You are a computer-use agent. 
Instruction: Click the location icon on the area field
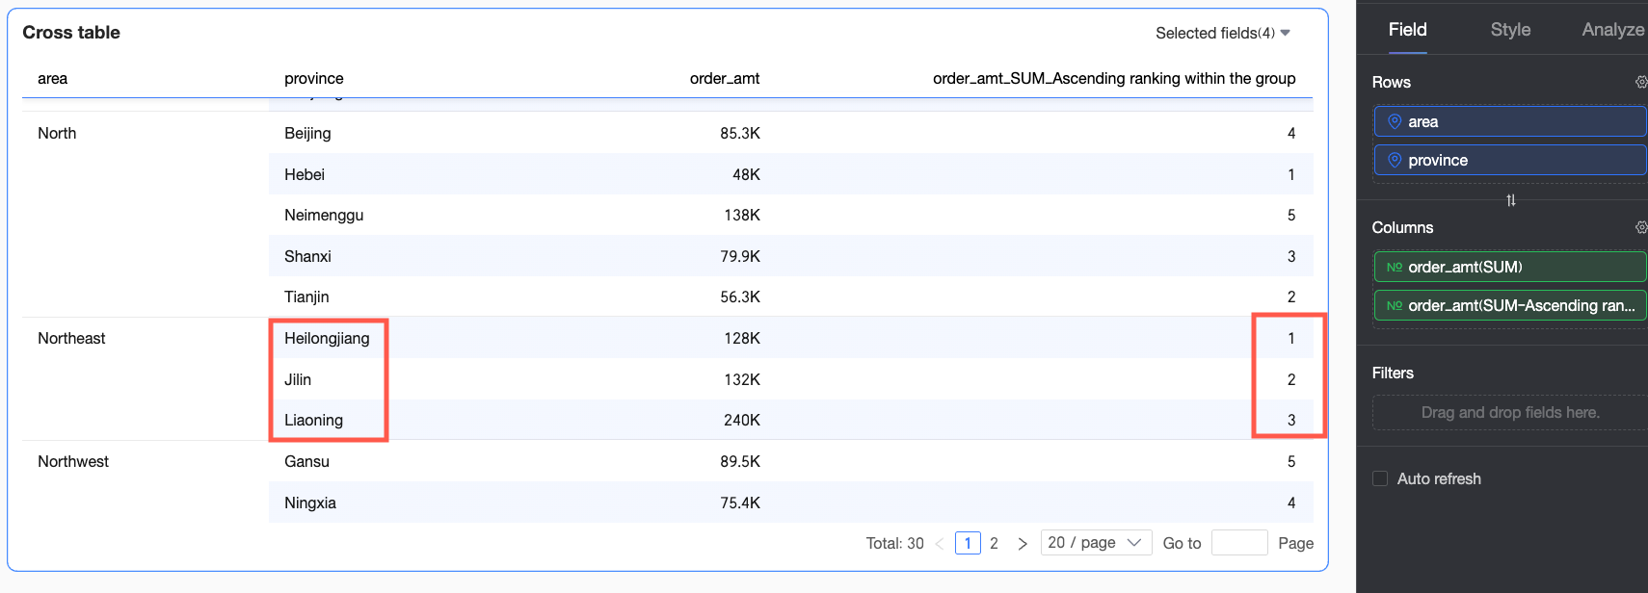pyautogui.click(x=1394, y=121)
